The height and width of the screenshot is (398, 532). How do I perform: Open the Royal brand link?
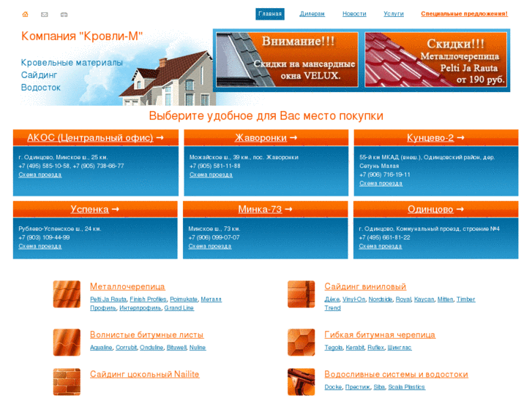pos(403,299)
